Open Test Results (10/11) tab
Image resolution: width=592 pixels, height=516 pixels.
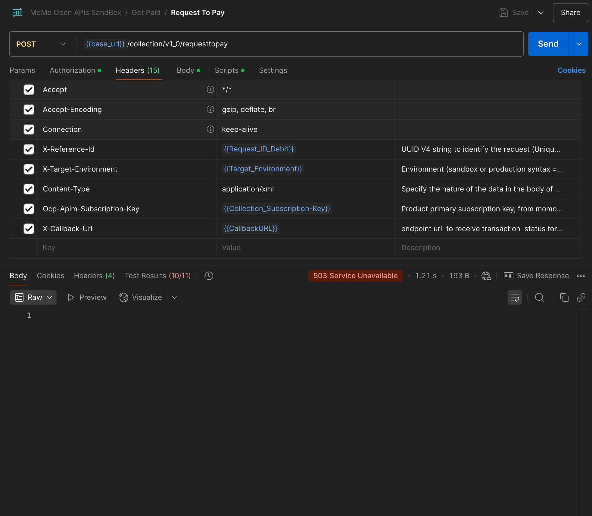[x=158, y=276]
